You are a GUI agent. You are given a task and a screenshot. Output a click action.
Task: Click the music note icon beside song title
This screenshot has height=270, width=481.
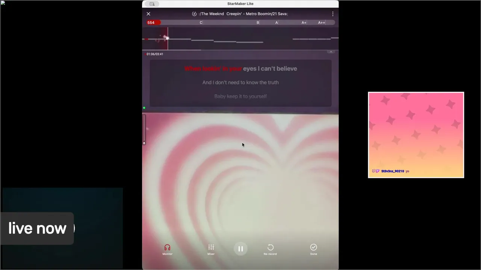pyautogui.click(x=194, y=14)
